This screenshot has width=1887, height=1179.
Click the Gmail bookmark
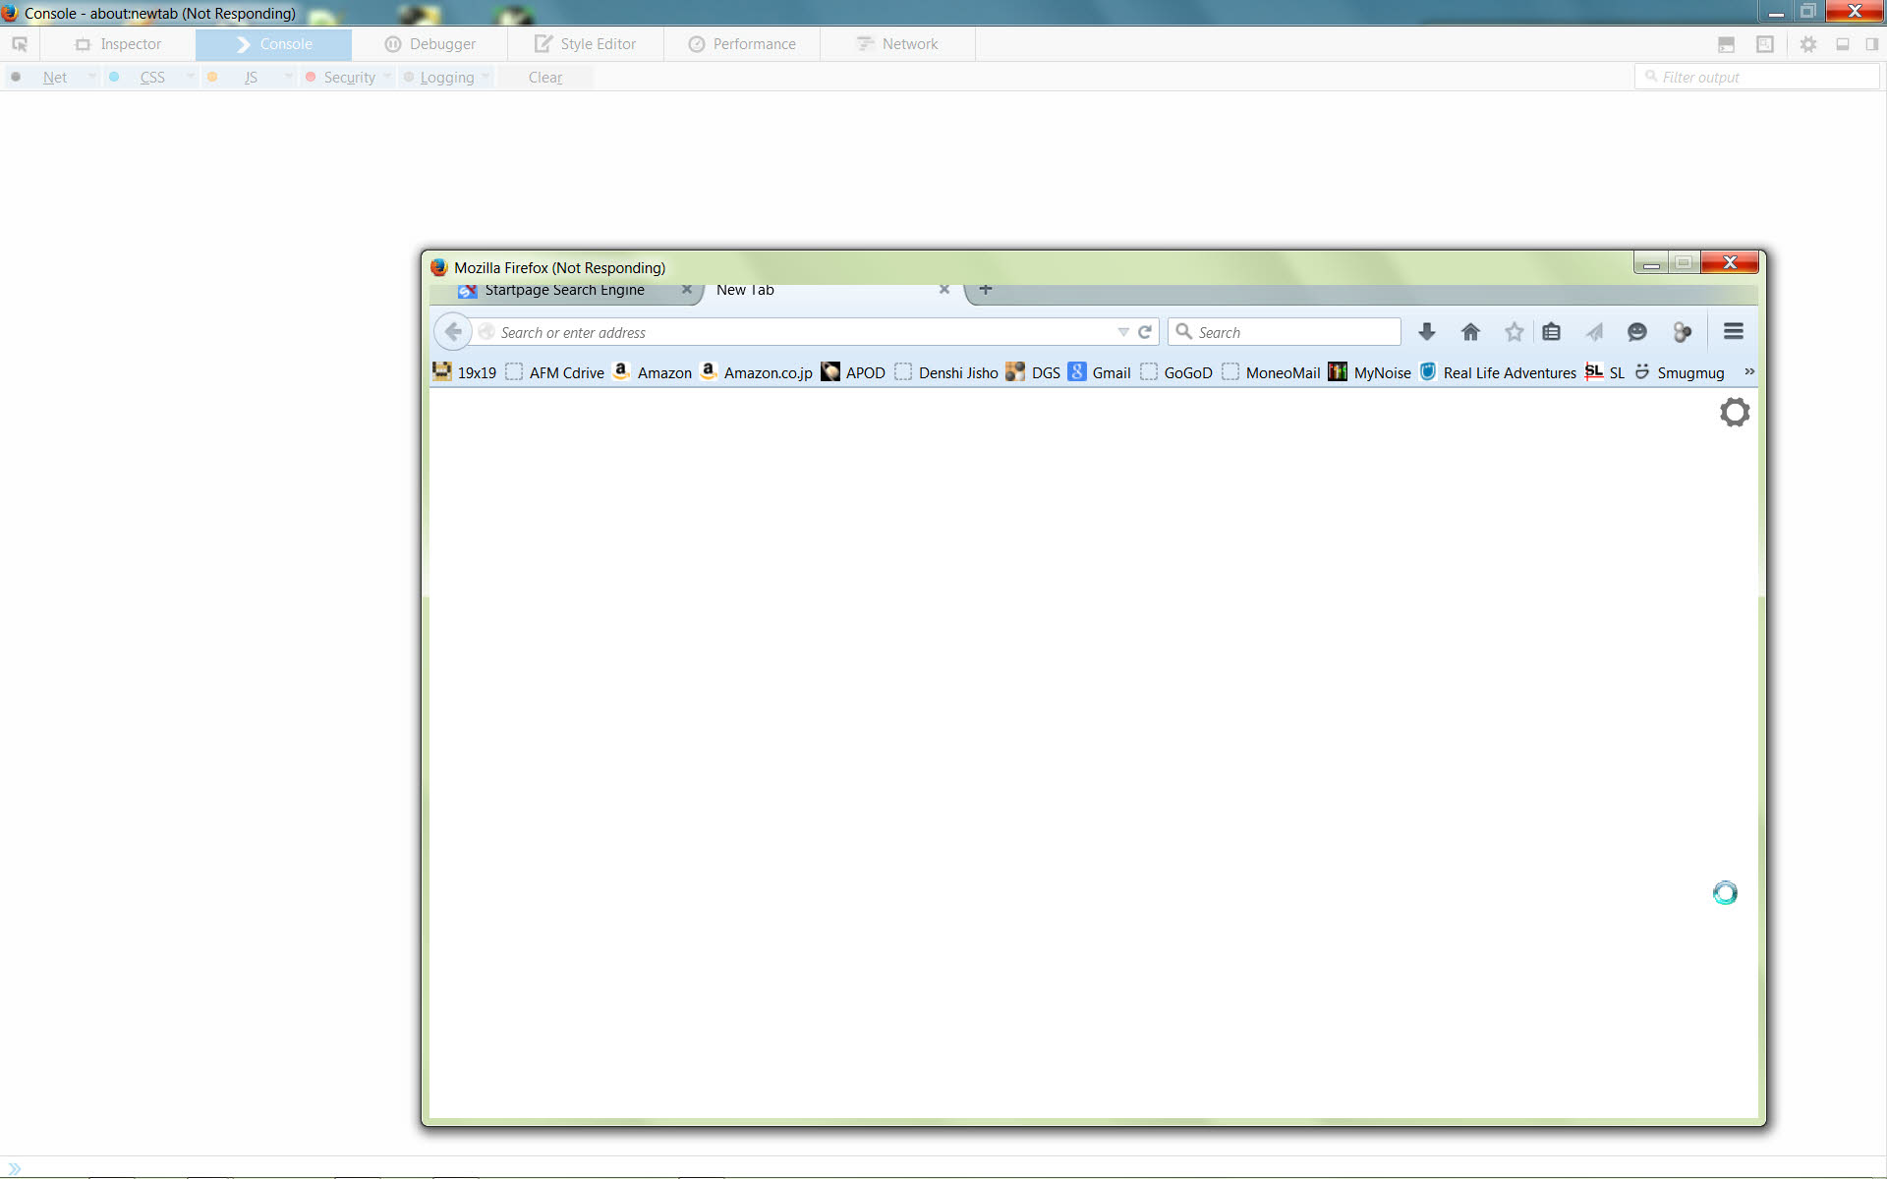[x=1101, y=372]
